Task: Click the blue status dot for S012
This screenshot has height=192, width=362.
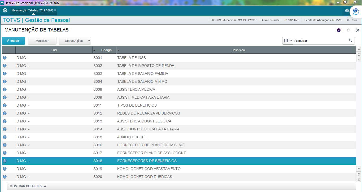Action: click(x=5, y=113)
